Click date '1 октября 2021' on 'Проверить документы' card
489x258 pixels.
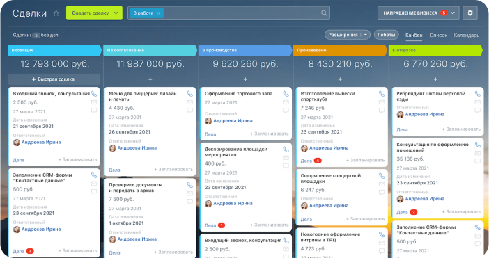(126, 223)
